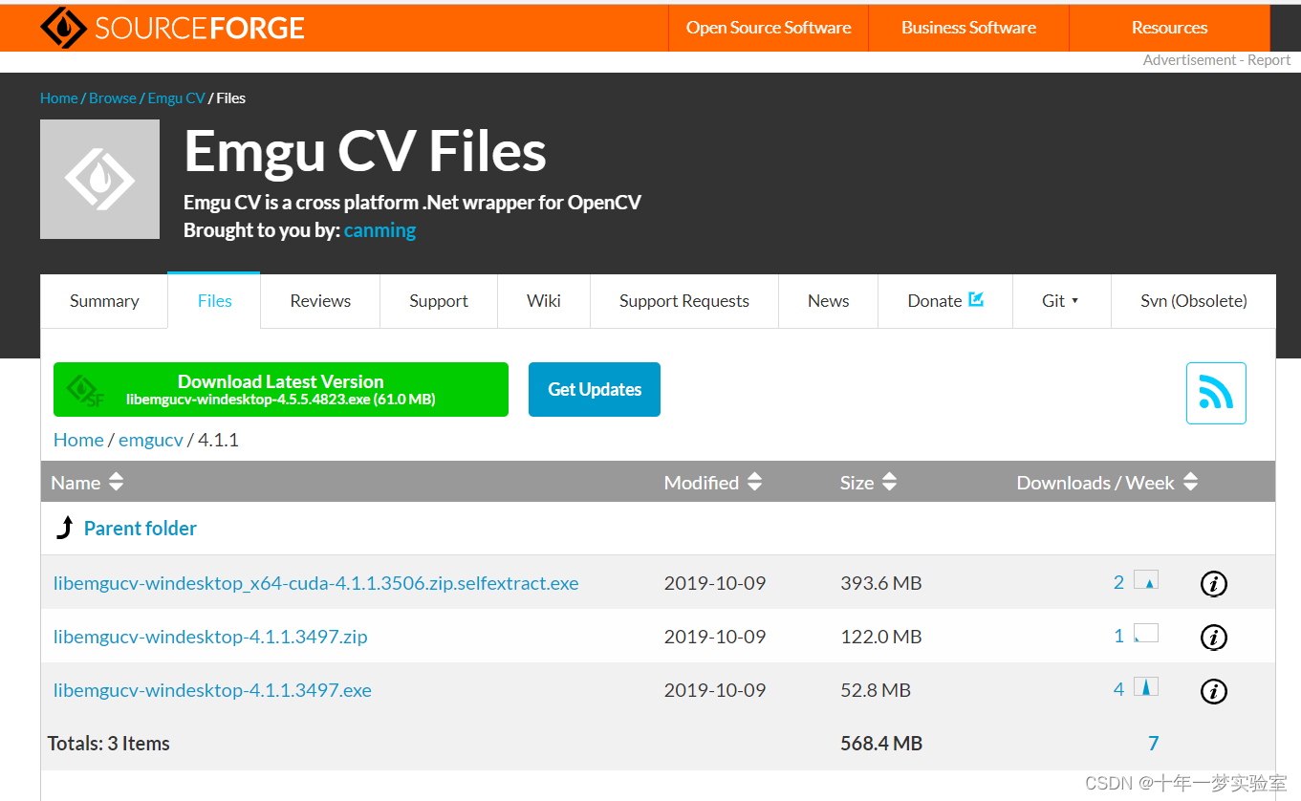Open the canming author link
Screen dimensions: 1301x801
coord(380,230)
